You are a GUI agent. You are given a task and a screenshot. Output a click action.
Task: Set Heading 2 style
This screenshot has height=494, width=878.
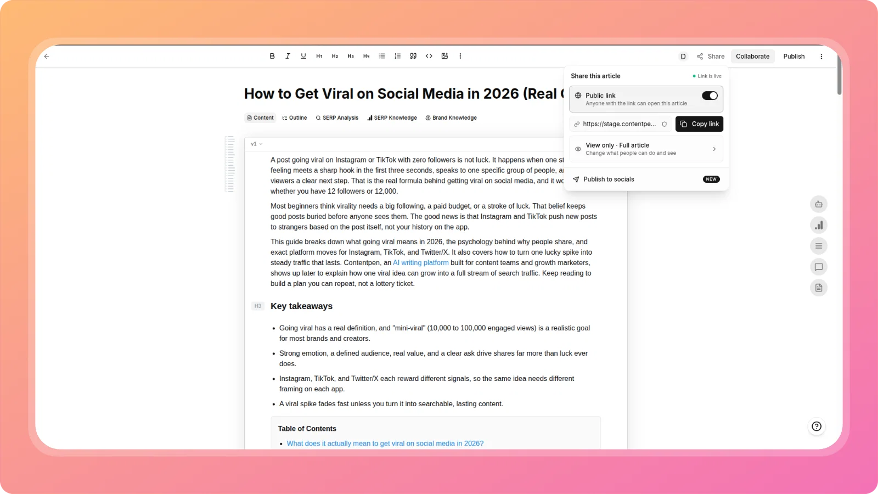[x=335, y=56]
